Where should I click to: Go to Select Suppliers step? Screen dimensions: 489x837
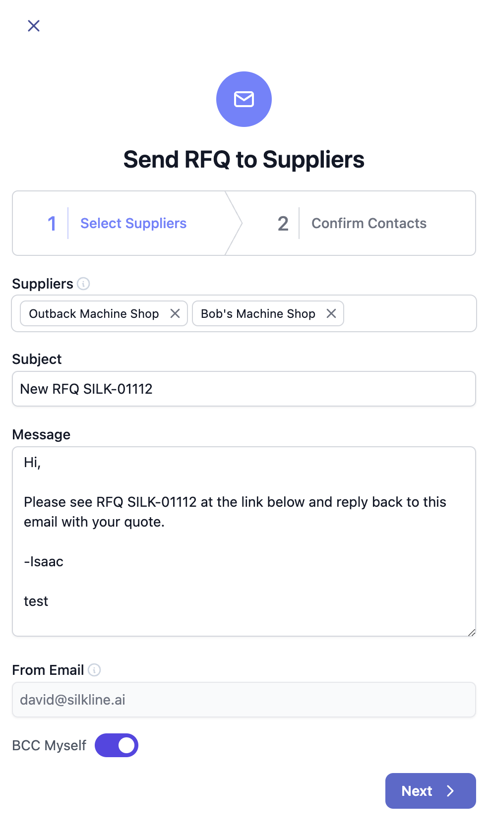pos(133,223)
